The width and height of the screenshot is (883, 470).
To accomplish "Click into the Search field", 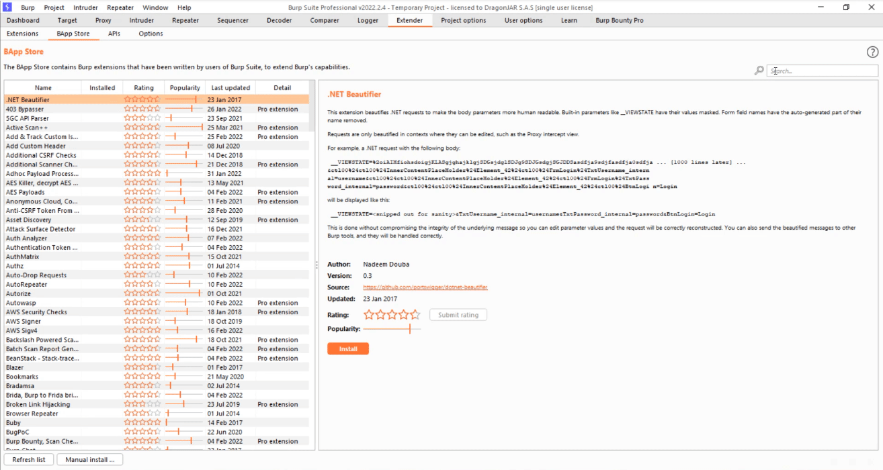I will pyautogui.click(x=823, y=70).
